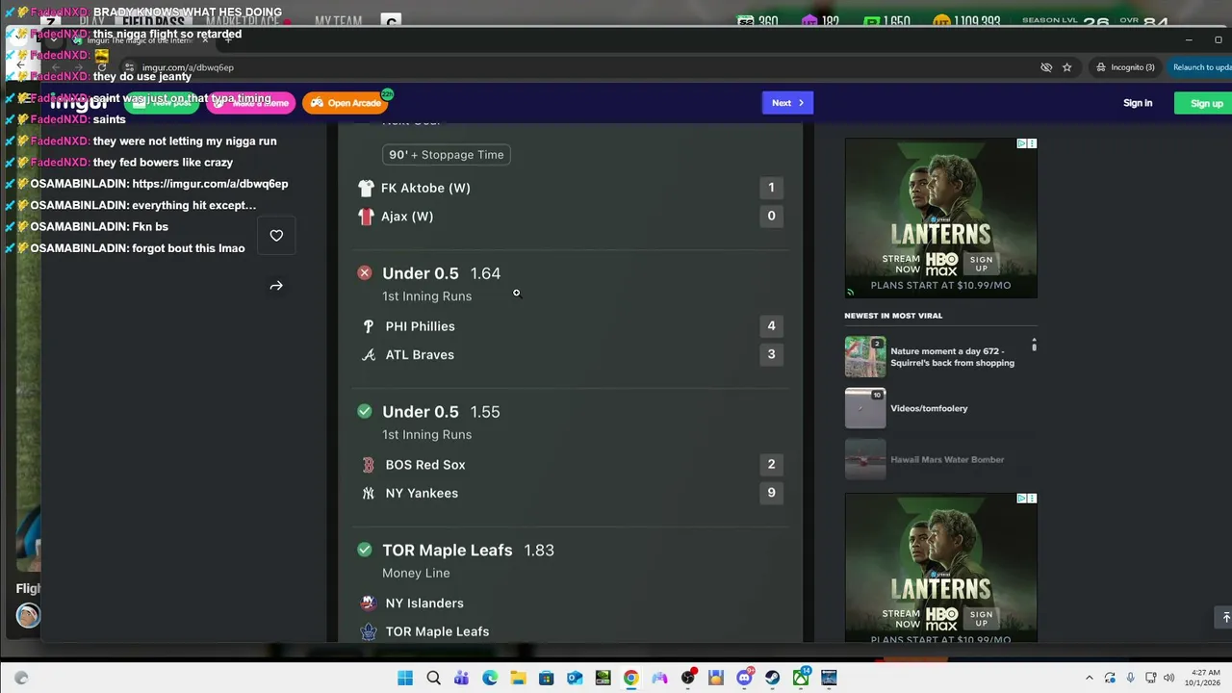The height and width of the screenshot is (693, 1232).
Task: Open Microsoft Teams from the taskbar
Action: pyautogui.click(x=461, y=678)
